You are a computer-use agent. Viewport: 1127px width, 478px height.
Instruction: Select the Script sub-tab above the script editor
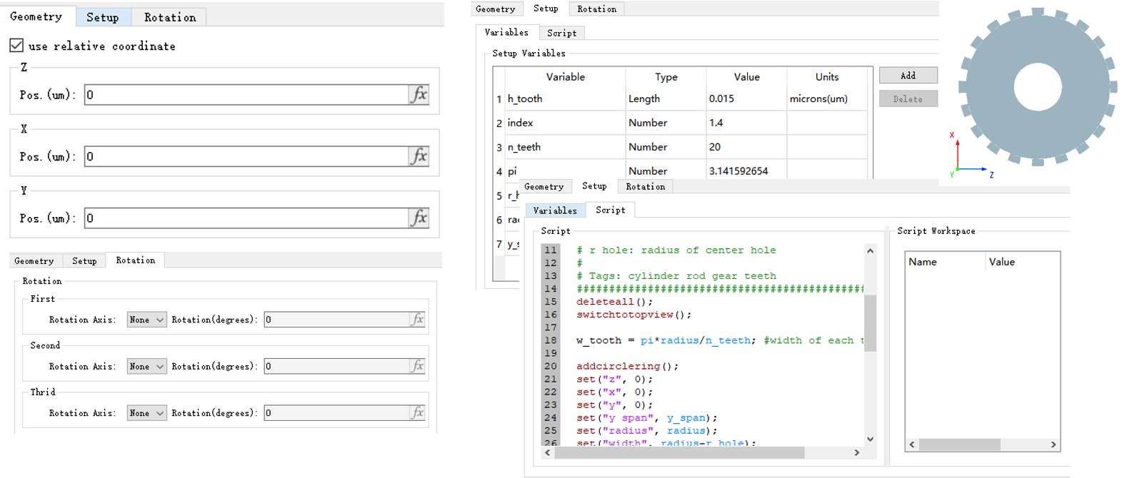[x=611, y=210]
